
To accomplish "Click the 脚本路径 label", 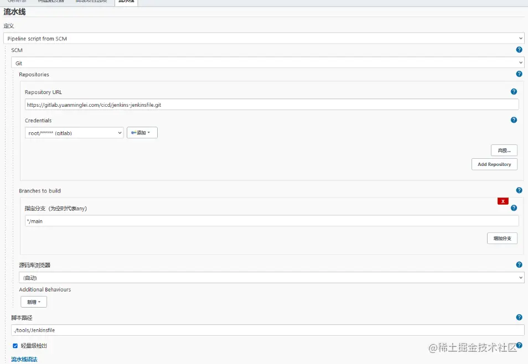I will pos(22,318).
